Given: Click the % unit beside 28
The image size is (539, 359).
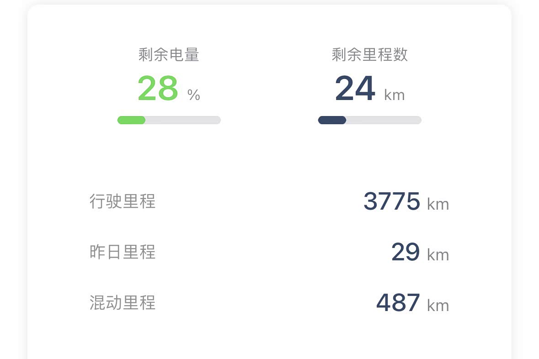Looking at the screenshot, I should 194,95.
